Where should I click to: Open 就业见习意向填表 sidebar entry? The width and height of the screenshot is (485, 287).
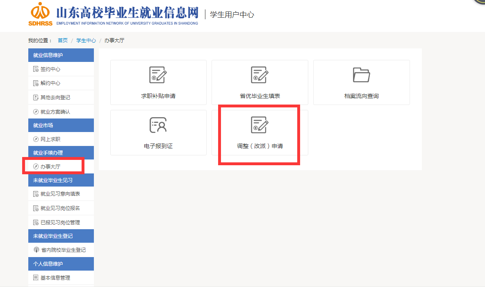(x=60, y=194)
